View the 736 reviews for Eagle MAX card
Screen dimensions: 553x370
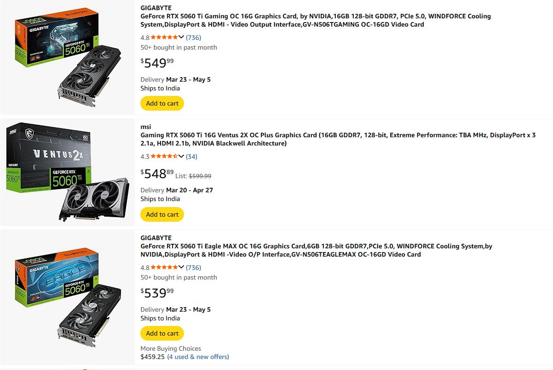tap(193, 268)
